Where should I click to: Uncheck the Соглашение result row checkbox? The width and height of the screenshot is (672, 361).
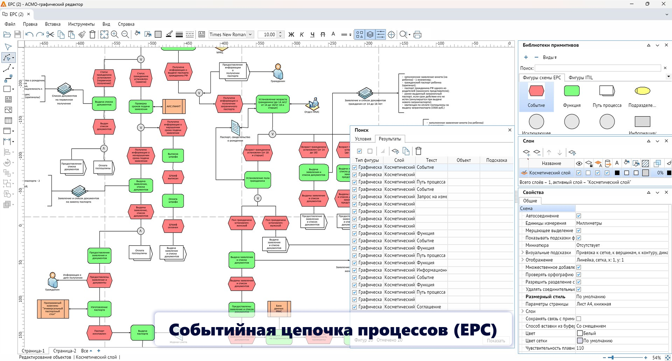[354, 307]
